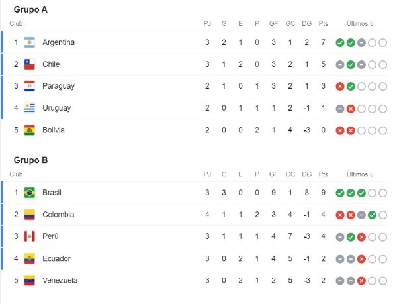Click the Chile flag icon
Viewport: 397px width, 304px height.
click(29, 64)
